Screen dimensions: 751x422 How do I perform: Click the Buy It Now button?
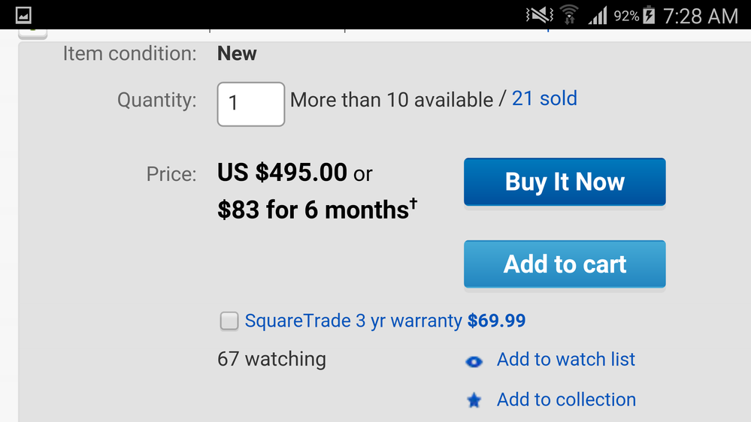tap(565, 182)
